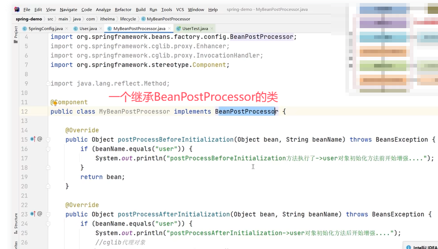The height and width of the screenshot is (249, 438).
Task: Fold postProcessAfterInitialization method at line 23
Action: click(x=48, y=214)
